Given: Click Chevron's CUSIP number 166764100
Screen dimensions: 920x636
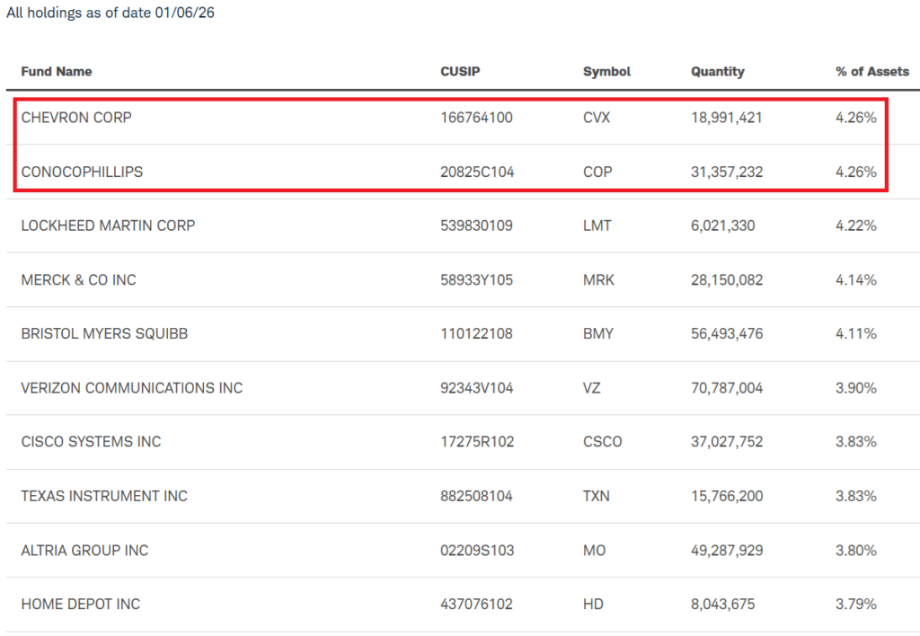Looking at the screenshot, I should coord(476,118).
